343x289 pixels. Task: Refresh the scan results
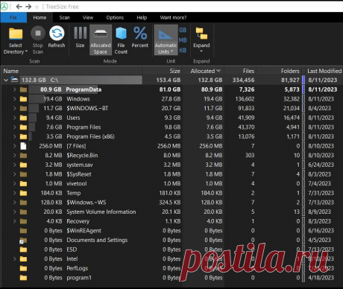tap(57, 37)
